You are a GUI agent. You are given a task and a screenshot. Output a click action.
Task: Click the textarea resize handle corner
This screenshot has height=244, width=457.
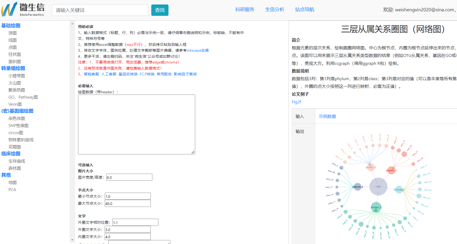[193, 152]
